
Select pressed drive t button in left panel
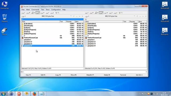click(38, 13)
